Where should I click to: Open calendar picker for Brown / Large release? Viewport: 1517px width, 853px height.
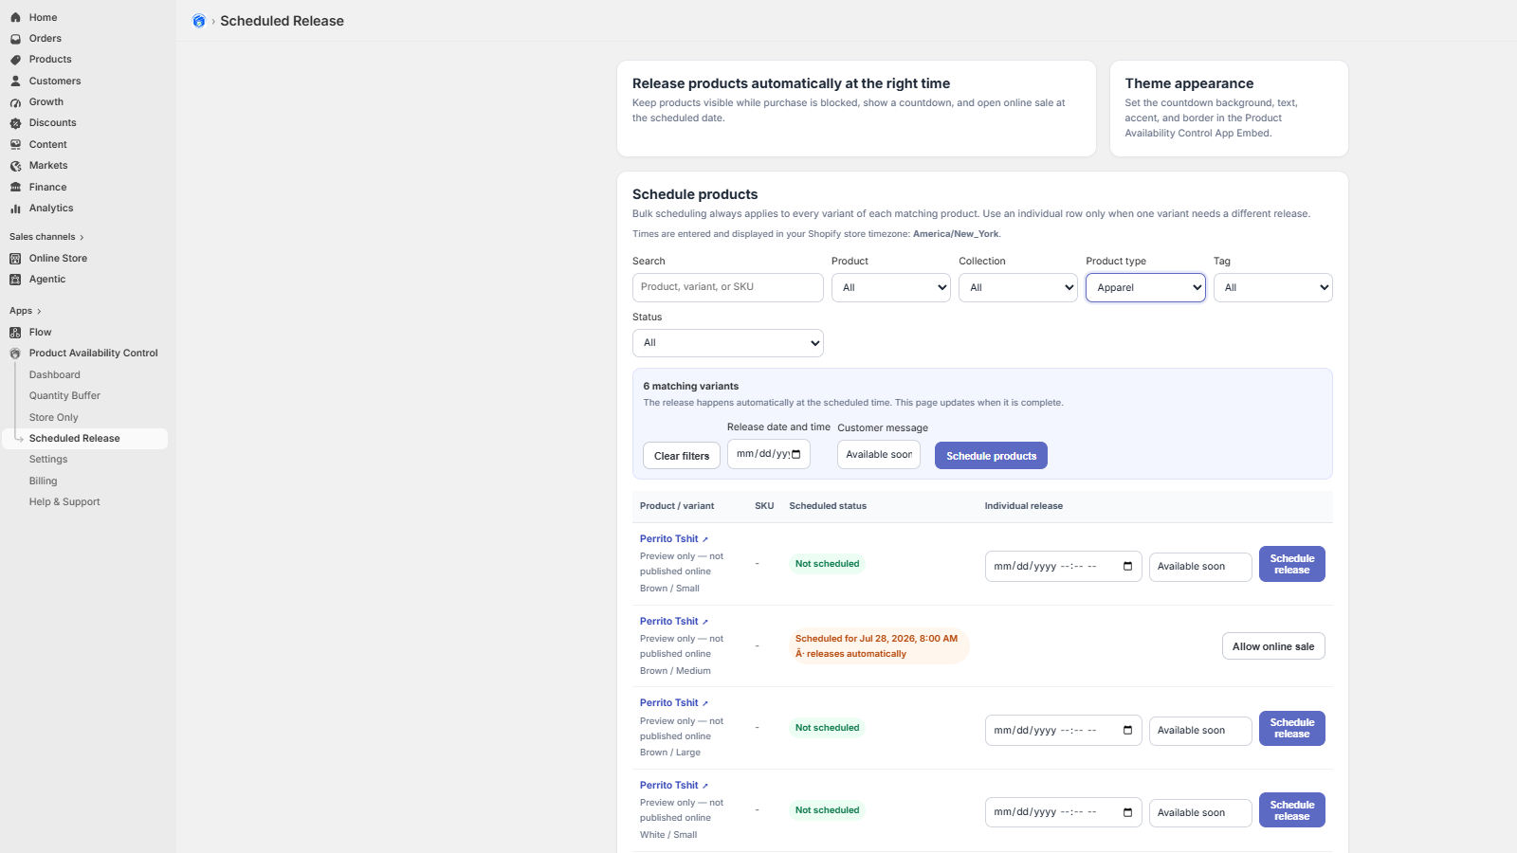[1127, 731]
